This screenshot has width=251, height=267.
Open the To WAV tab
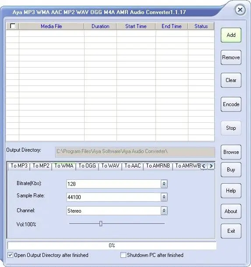110,166
